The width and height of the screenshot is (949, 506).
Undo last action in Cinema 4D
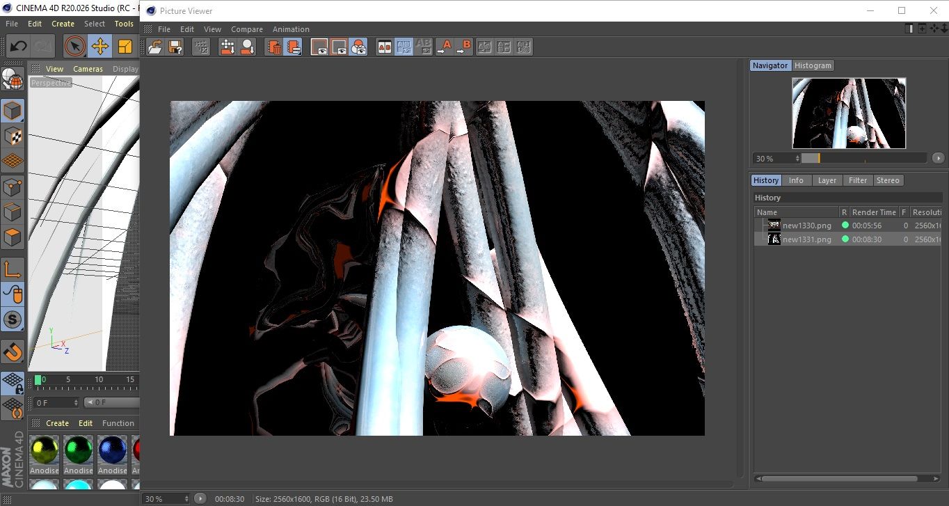(18, 47)
